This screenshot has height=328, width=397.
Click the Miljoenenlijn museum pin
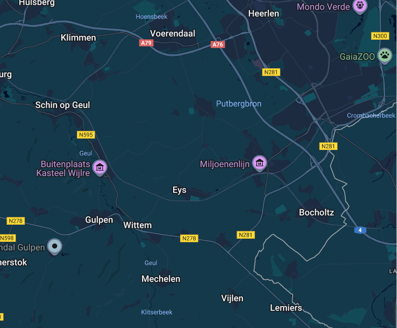pos(260,163)
